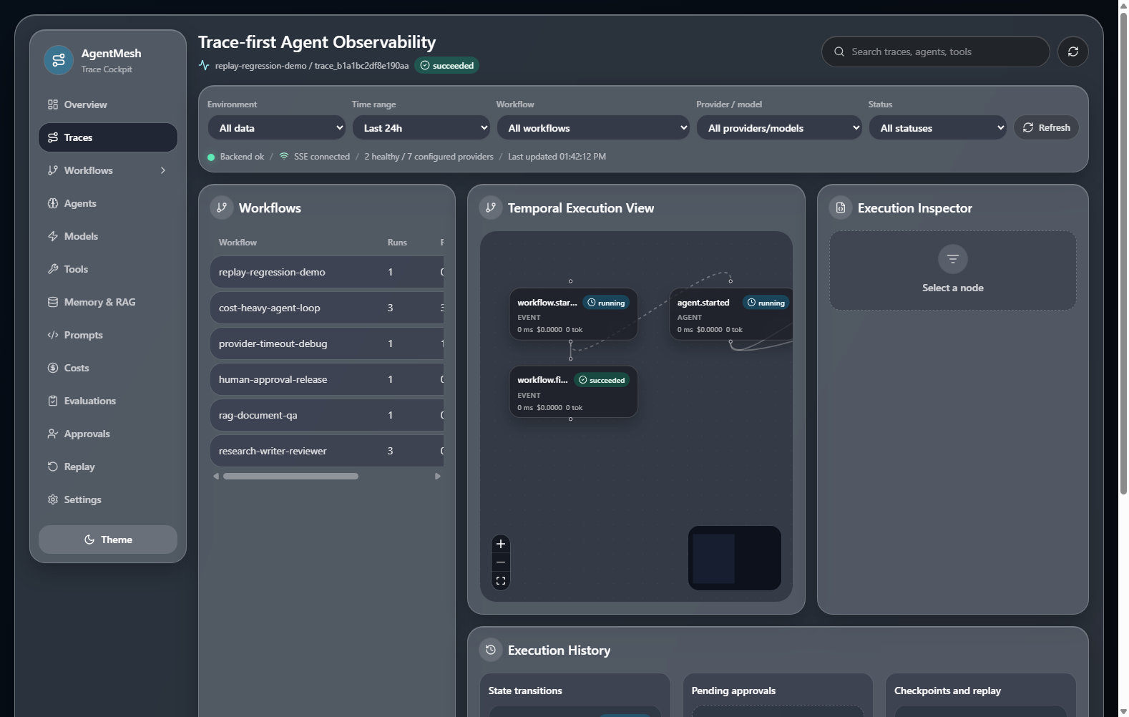Click the Temporal Execution View header icon
The width and height of the screenshot is (1129, 717).
(x=491, y=208)
